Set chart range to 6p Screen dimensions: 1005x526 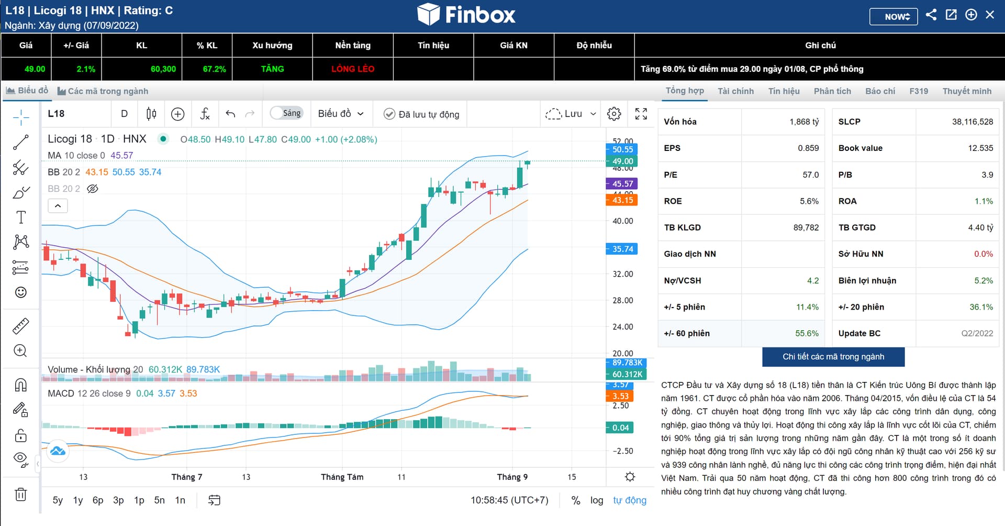tap(98, 500)
